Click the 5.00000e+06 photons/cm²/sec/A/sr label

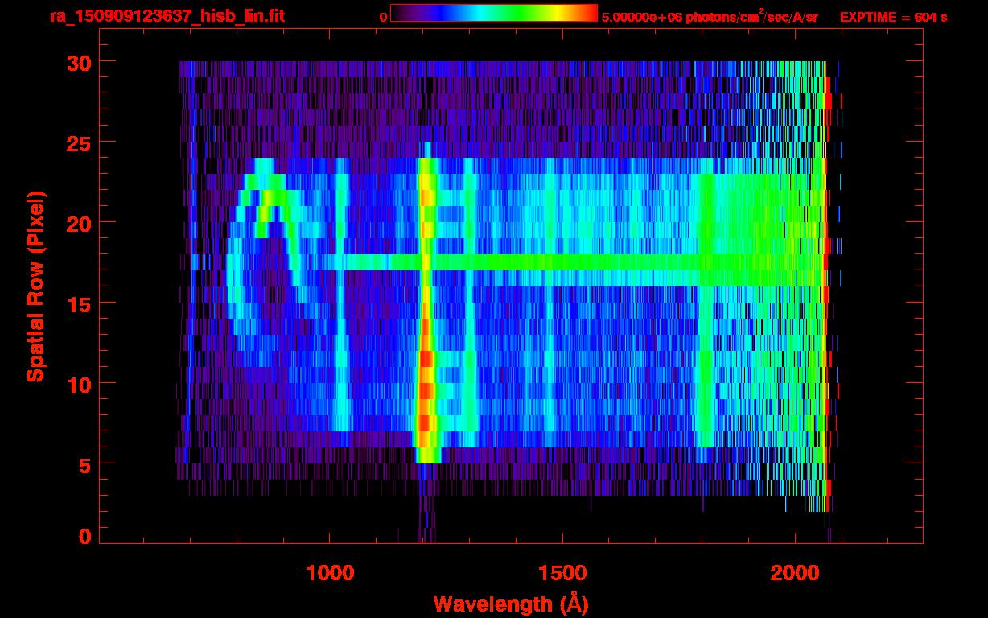[710, 16]
